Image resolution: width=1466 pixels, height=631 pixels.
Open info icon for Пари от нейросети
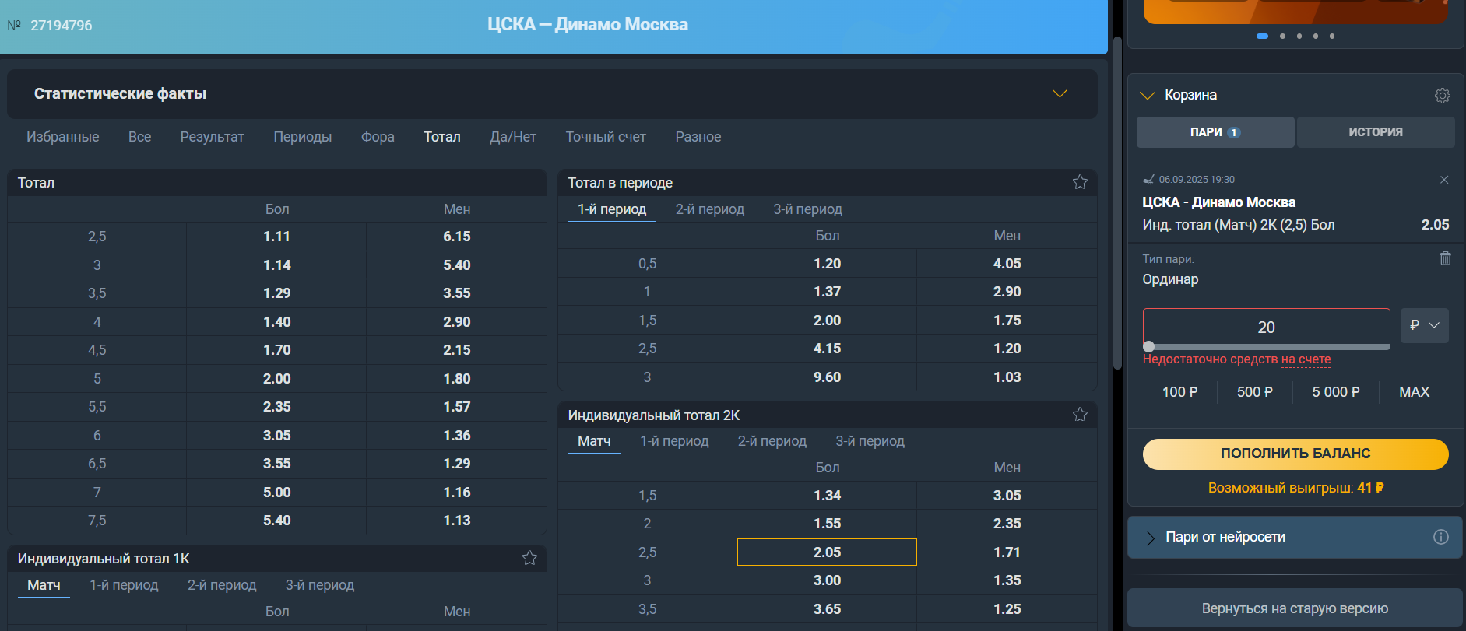click(1441, 537)
